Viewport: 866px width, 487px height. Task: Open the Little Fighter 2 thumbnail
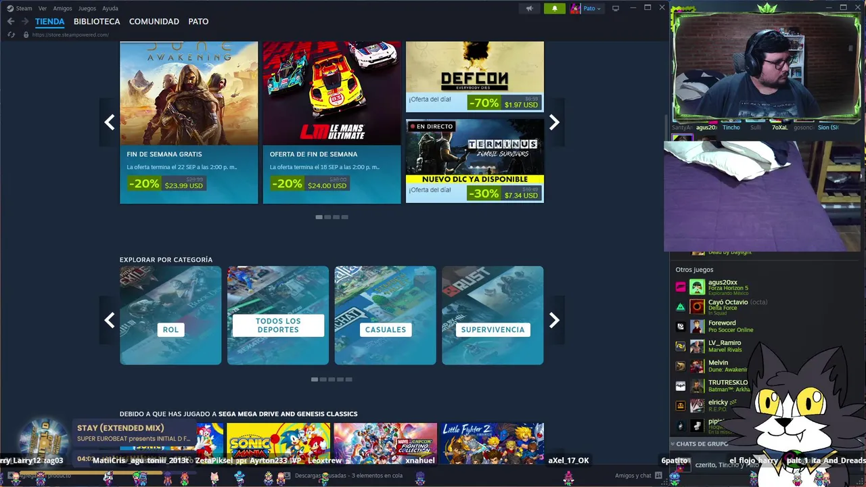pos(493,443)
